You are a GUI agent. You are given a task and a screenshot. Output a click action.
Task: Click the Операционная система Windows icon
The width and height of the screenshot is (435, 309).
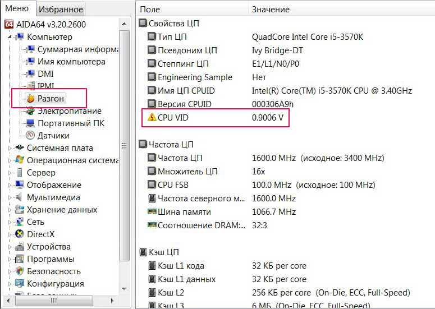pyautogui.click(x=20, y=160)
